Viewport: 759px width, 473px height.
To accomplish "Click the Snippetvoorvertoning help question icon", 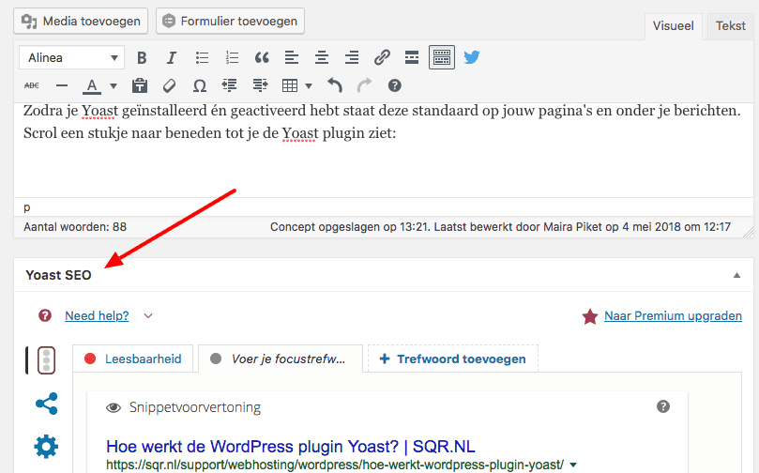I will (x=663, y=406).
